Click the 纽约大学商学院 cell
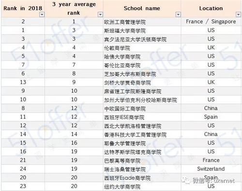 point(142,186)
